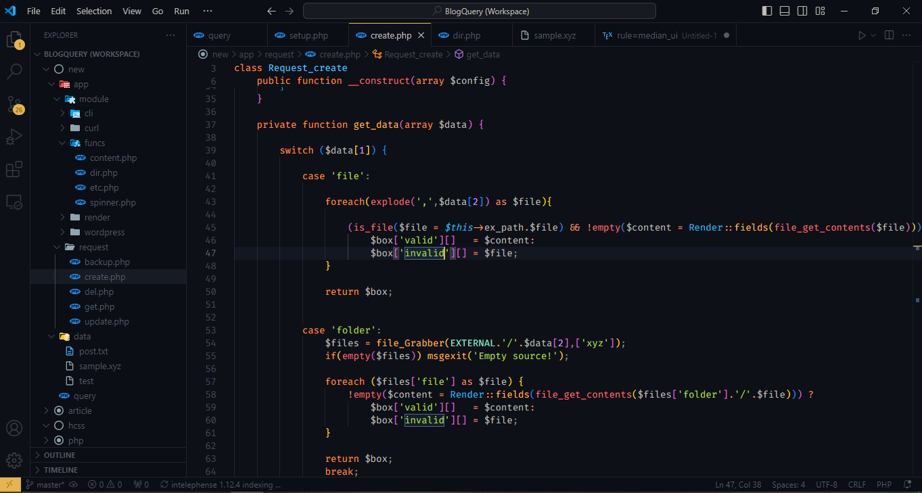
Task: Click the BlogQuery workspace search box
Action: tap(480, 11)
